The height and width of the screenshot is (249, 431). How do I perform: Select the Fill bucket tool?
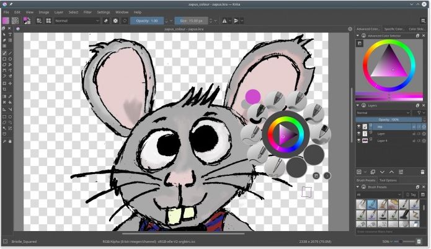10,102
